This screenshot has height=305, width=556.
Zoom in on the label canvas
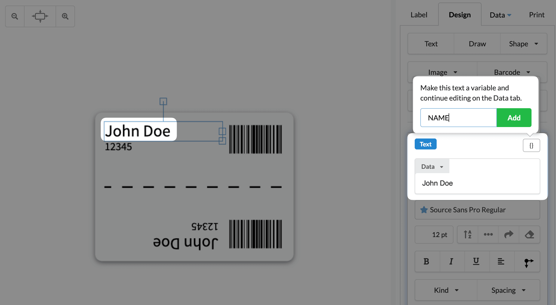click(x=65, y=16)
